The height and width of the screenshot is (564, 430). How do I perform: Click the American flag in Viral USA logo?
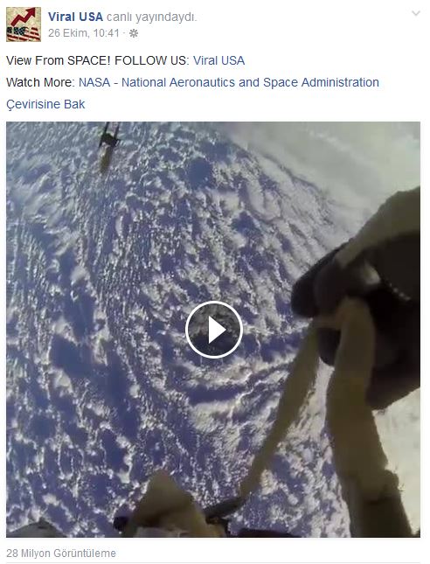tap(24, 33)
